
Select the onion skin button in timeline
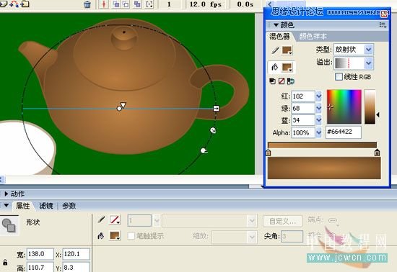[x=116, y=4]
